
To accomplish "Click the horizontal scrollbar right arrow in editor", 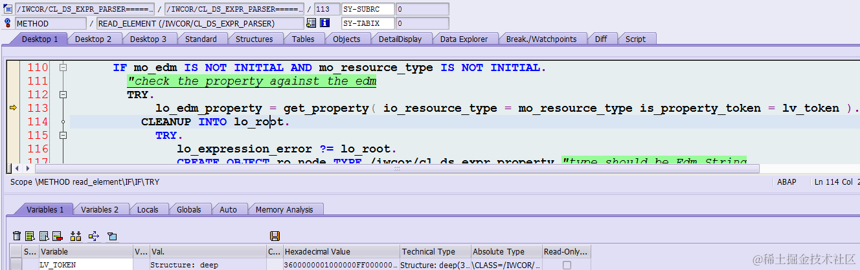I will click(28, 168).
